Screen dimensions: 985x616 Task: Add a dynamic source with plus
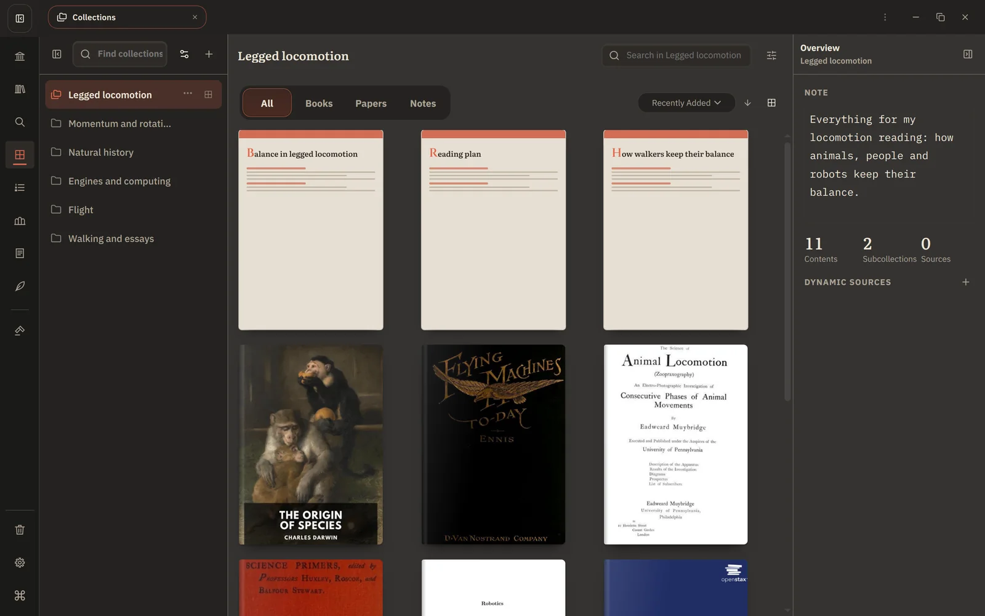[x=965, y=282]
